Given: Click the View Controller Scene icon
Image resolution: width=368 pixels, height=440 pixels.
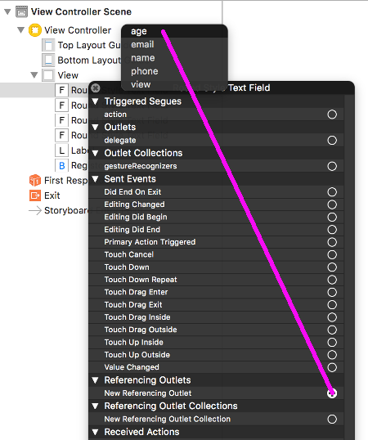Looking at the screenshot, I should [x=21, y=11].
